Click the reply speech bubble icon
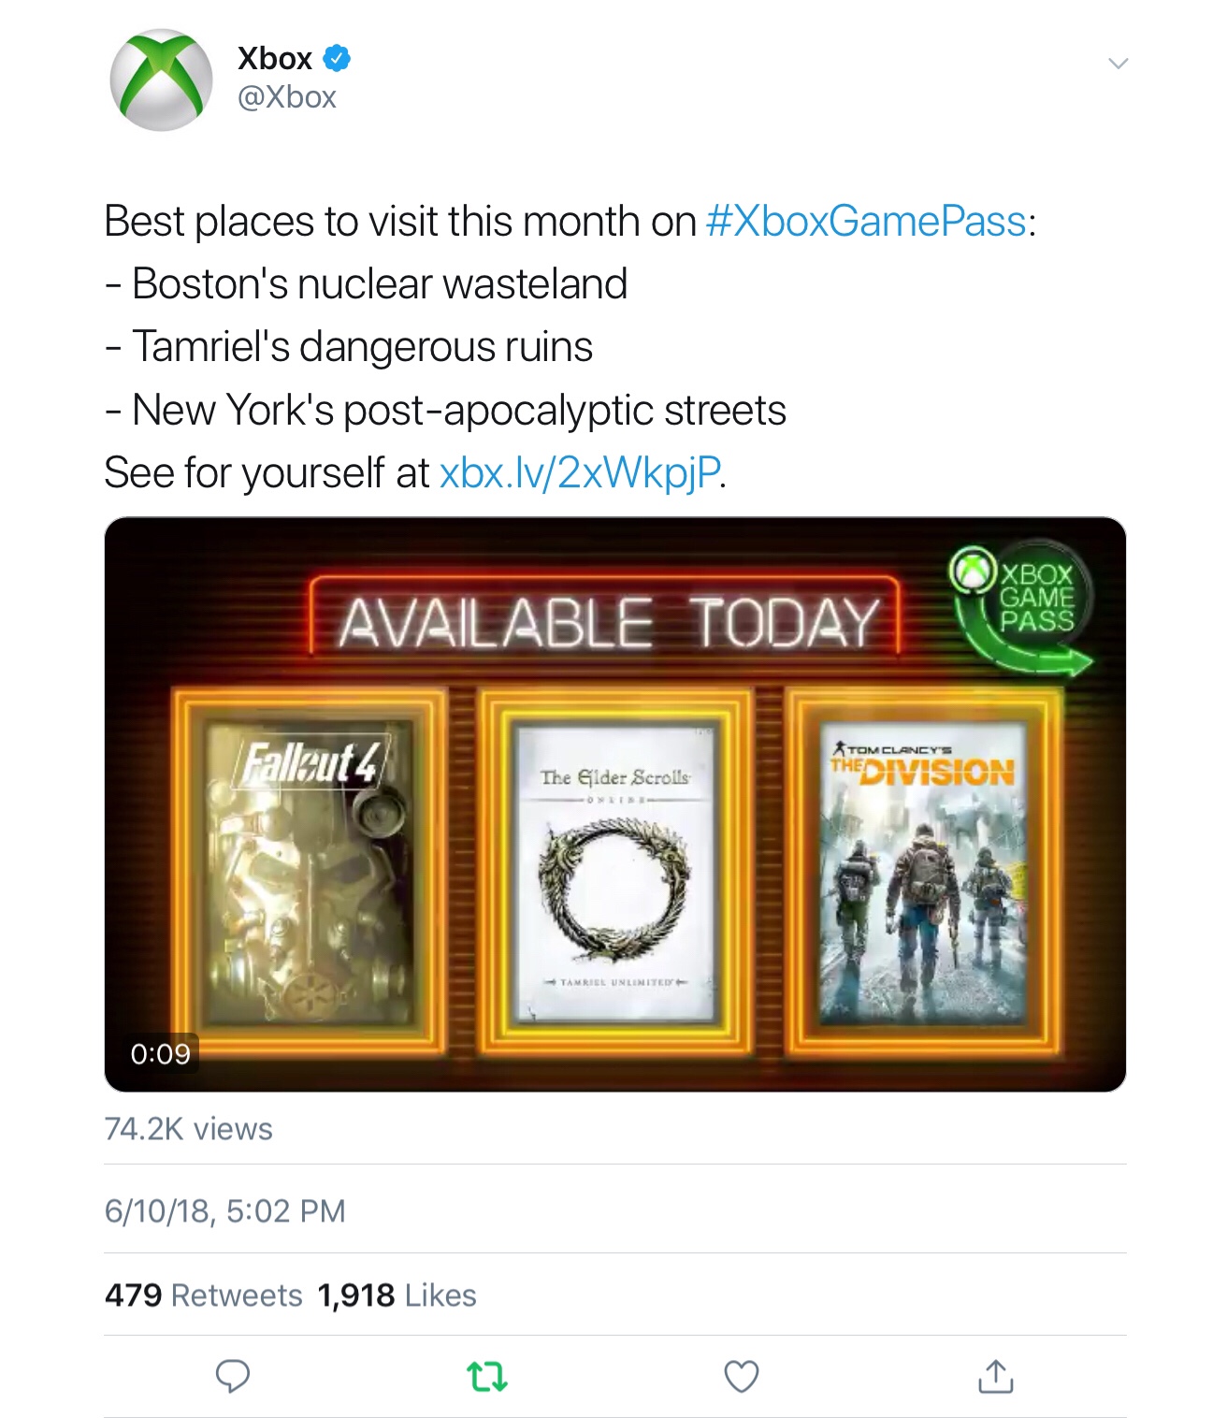The width and height of the screenshot is (1227, 1418). [233, 1376]
